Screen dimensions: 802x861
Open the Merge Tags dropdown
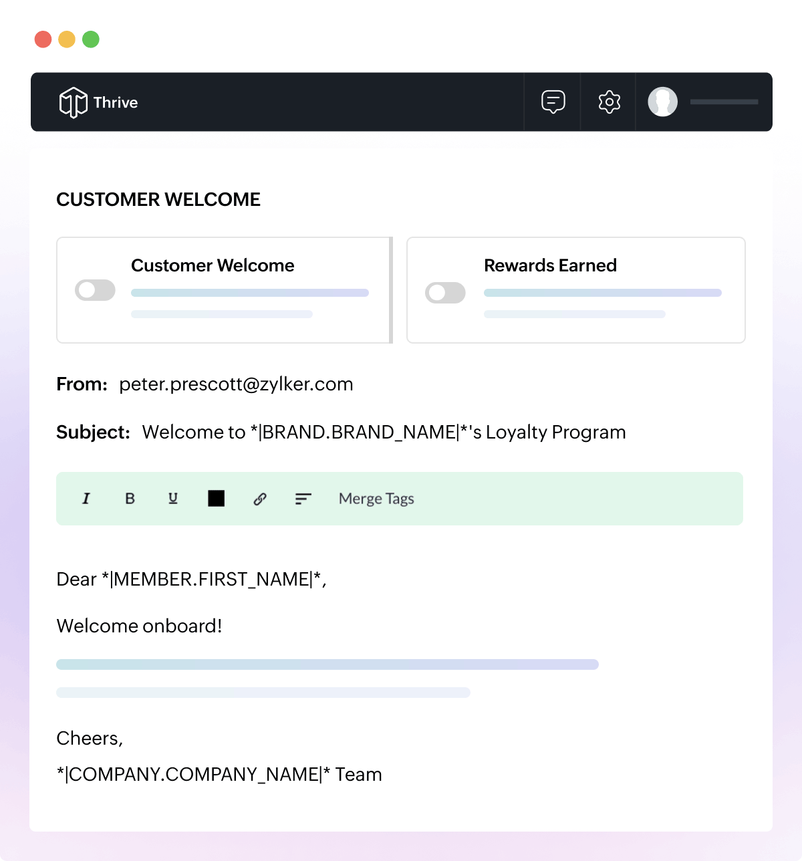click(x=376, y=498)
